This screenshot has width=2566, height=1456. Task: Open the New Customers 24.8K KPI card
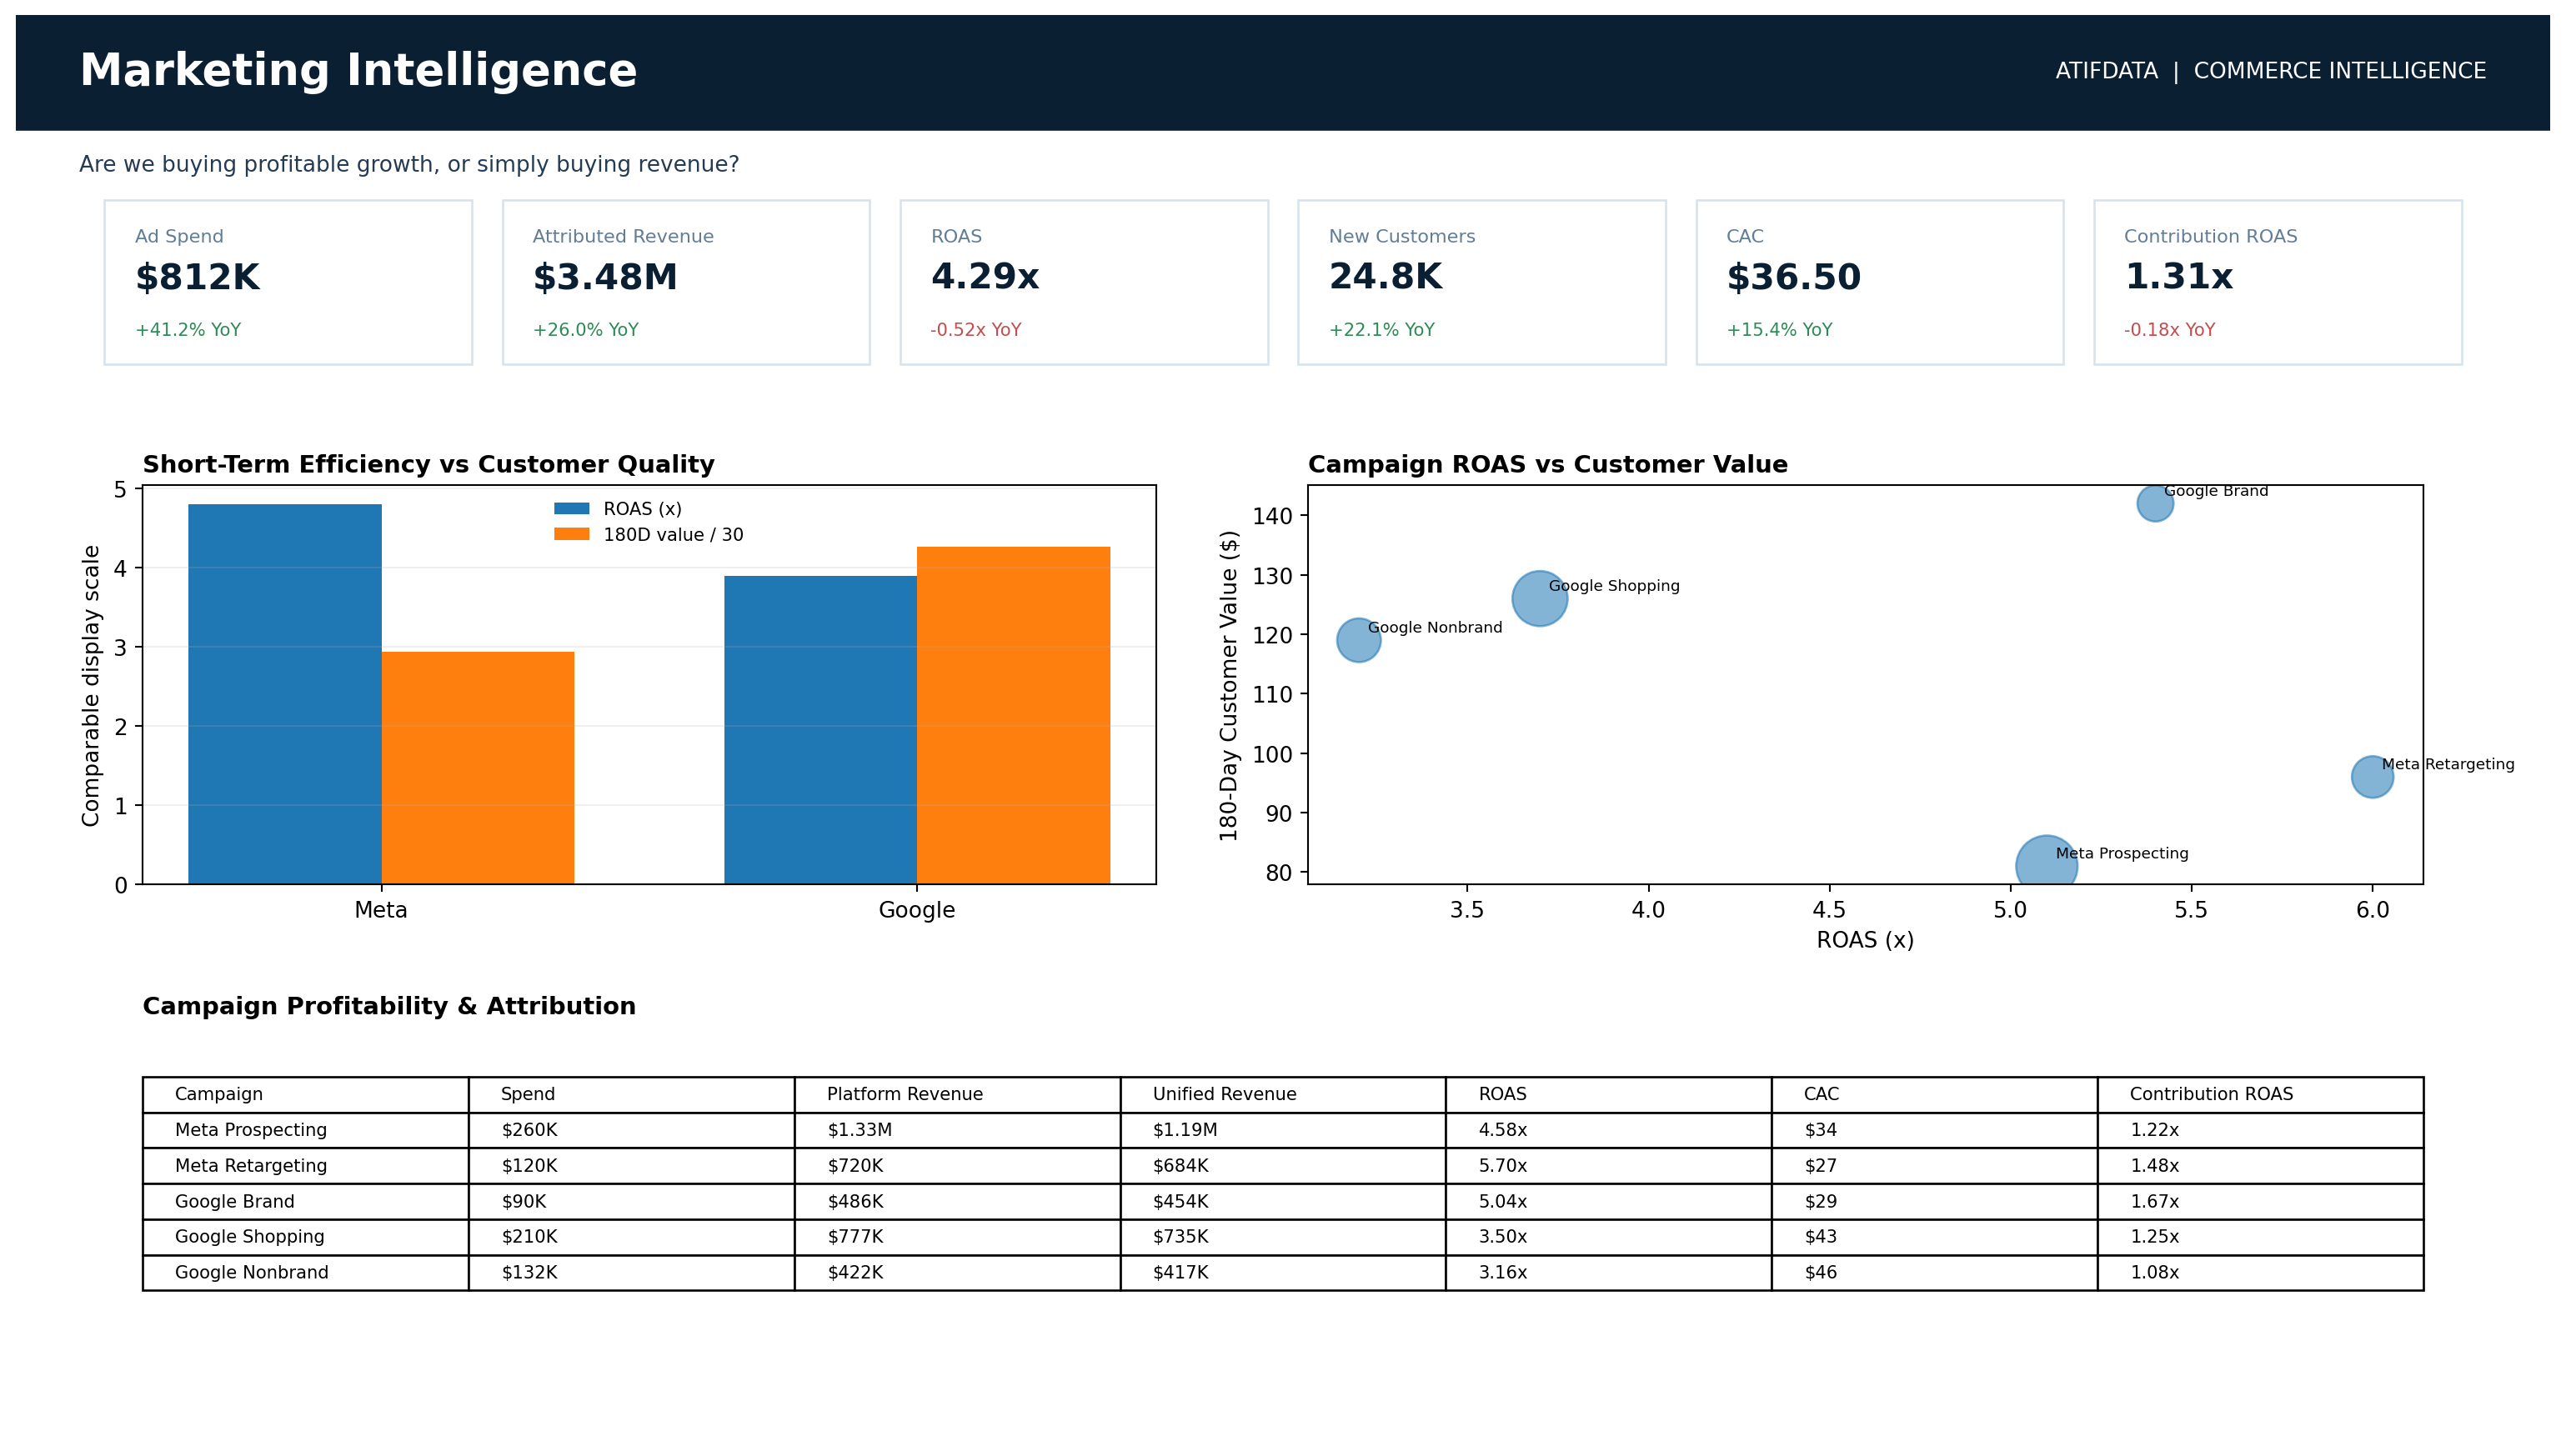[1482, 282]
